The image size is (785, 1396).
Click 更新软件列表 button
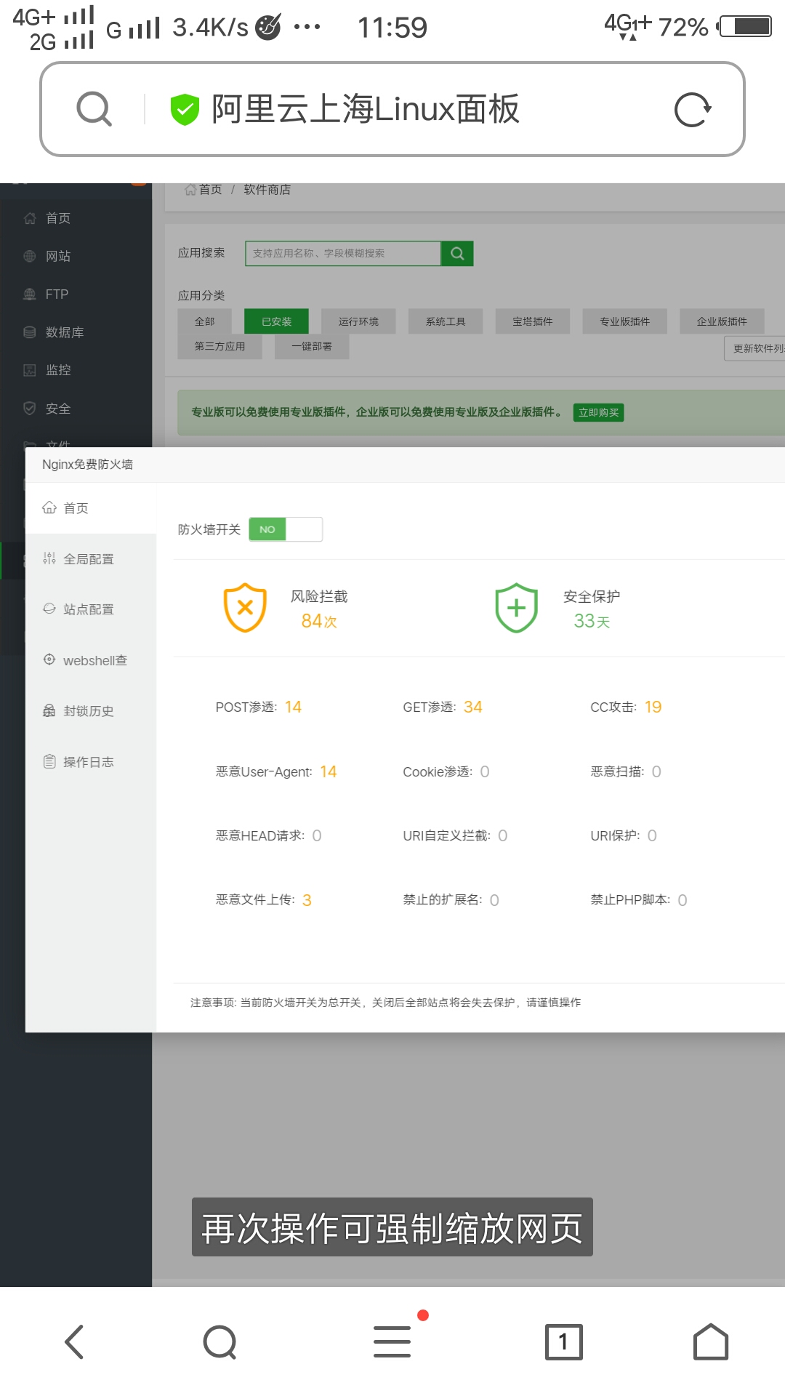(x=756, y=348)
